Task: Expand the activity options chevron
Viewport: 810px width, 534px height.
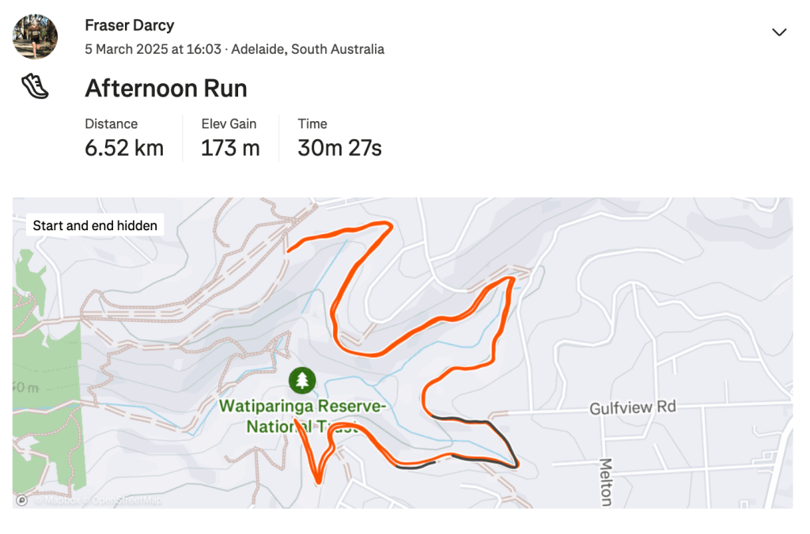Action: click(779, 32)
